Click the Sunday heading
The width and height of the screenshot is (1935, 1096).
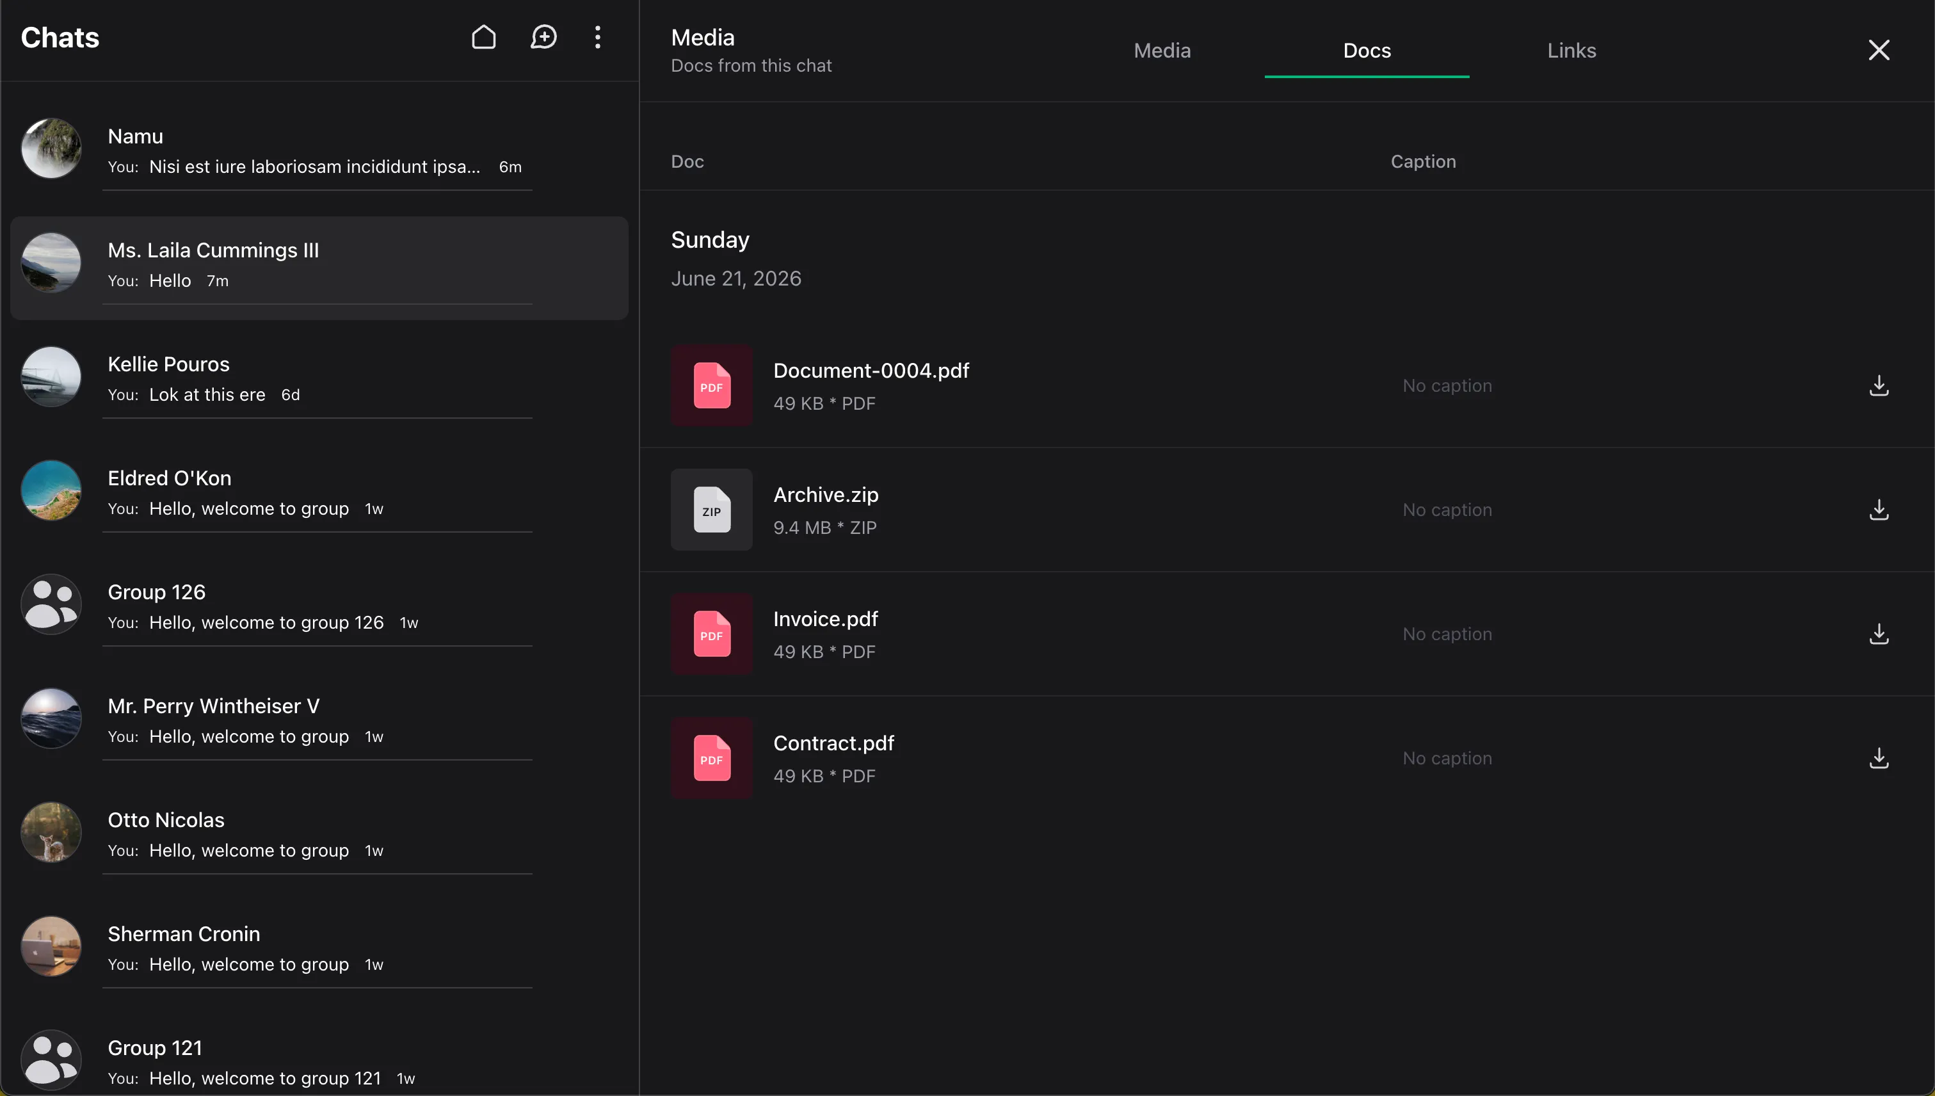[710, 240]
